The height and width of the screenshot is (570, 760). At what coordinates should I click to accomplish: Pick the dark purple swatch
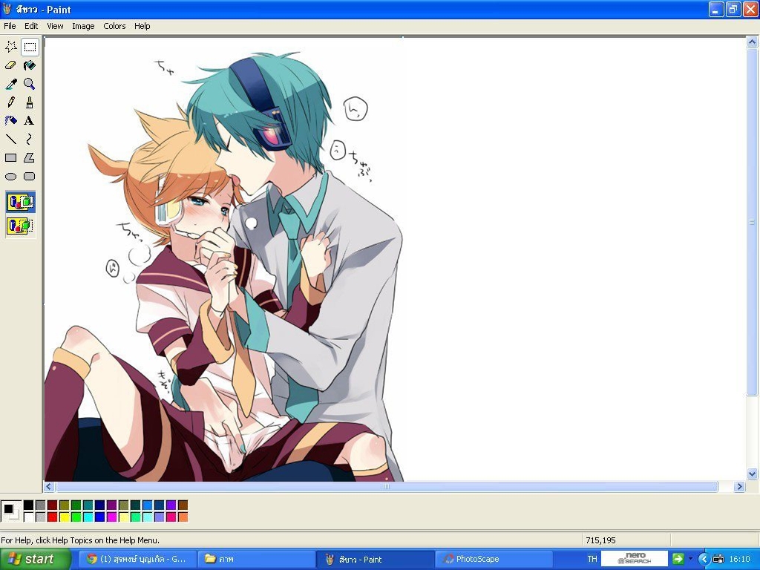[111, 505]
